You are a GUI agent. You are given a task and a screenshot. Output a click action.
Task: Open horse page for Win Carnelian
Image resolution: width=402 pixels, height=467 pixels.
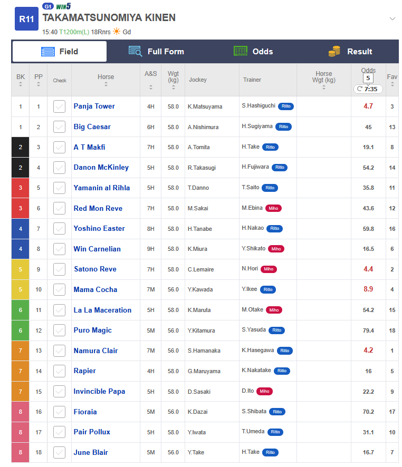(x=97, y=249)
